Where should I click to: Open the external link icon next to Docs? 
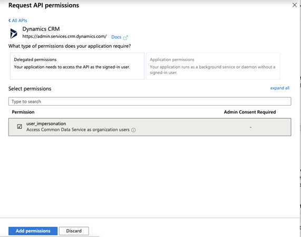point(125,37)
